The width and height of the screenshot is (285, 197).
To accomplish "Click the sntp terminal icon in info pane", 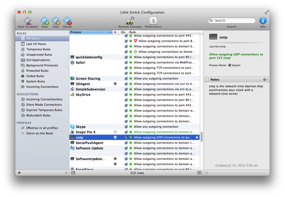I will coord(213,37).
